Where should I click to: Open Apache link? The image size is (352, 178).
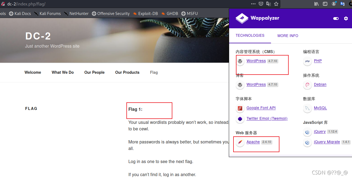(253, 142)
